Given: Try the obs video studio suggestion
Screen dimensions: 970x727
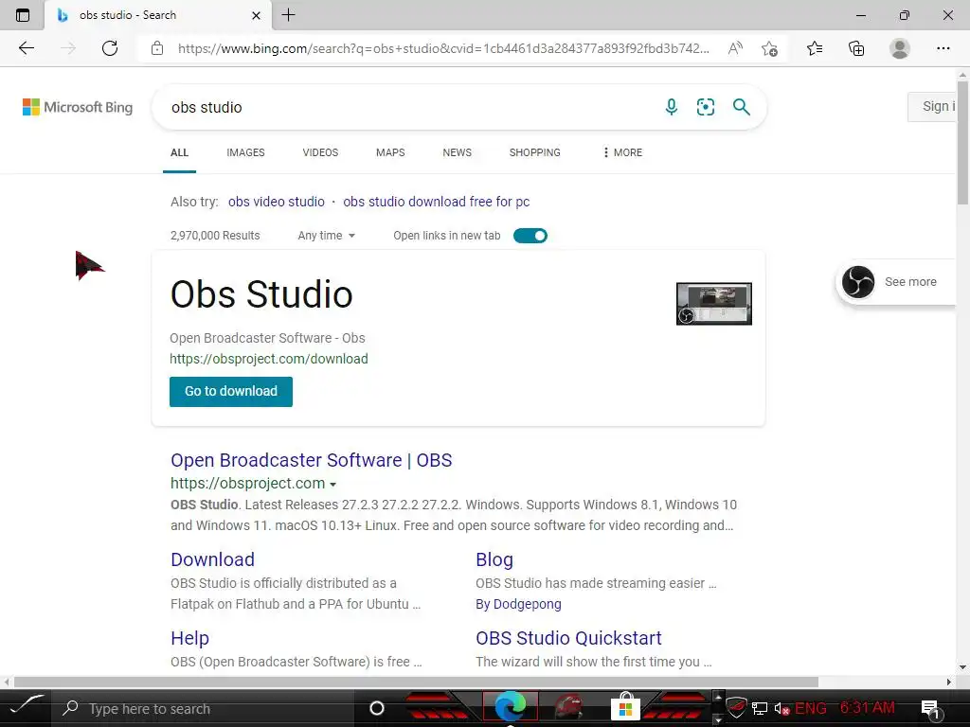Looking at the screenshot, I should click(277, 202).
